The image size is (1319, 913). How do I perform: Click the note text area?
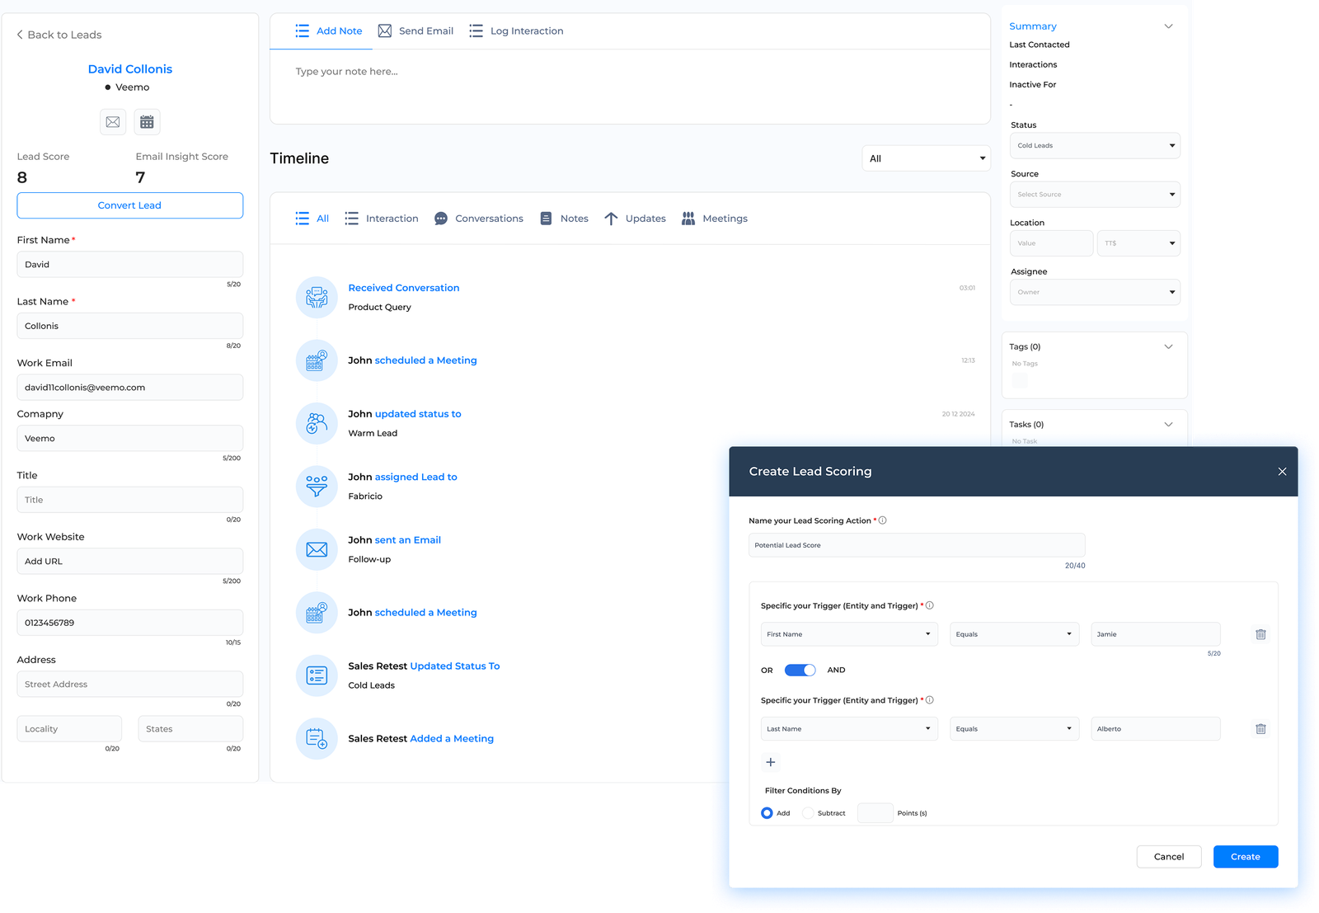630,87
